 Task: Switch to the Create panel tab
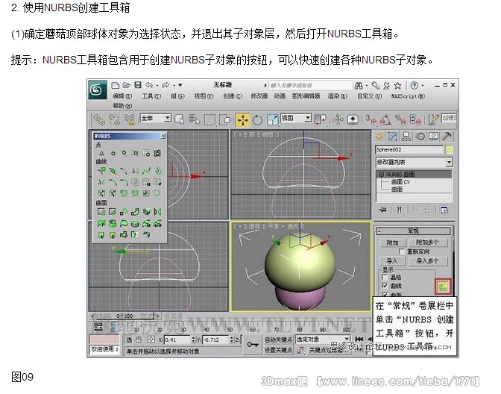click(379, 137)
